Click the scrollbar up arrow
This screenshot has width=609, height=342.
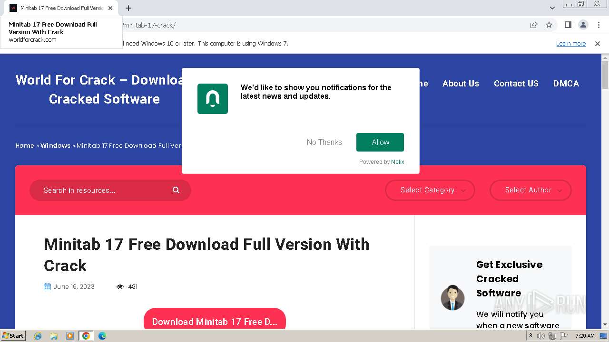tap(605, 57)
